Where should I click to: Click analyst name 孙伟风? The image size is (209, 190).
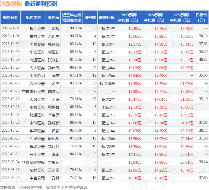(54, 68)
